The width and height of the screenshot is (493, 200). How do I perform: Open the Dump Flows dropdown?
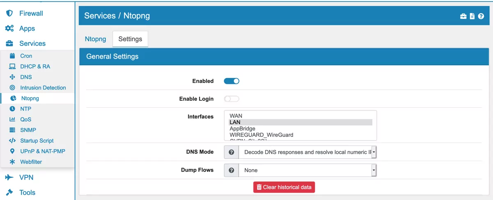307,170
